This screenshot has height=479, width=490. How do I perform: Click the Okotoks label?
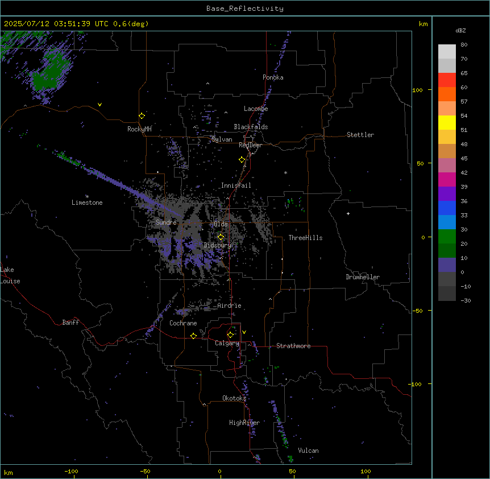click(234, 398)
